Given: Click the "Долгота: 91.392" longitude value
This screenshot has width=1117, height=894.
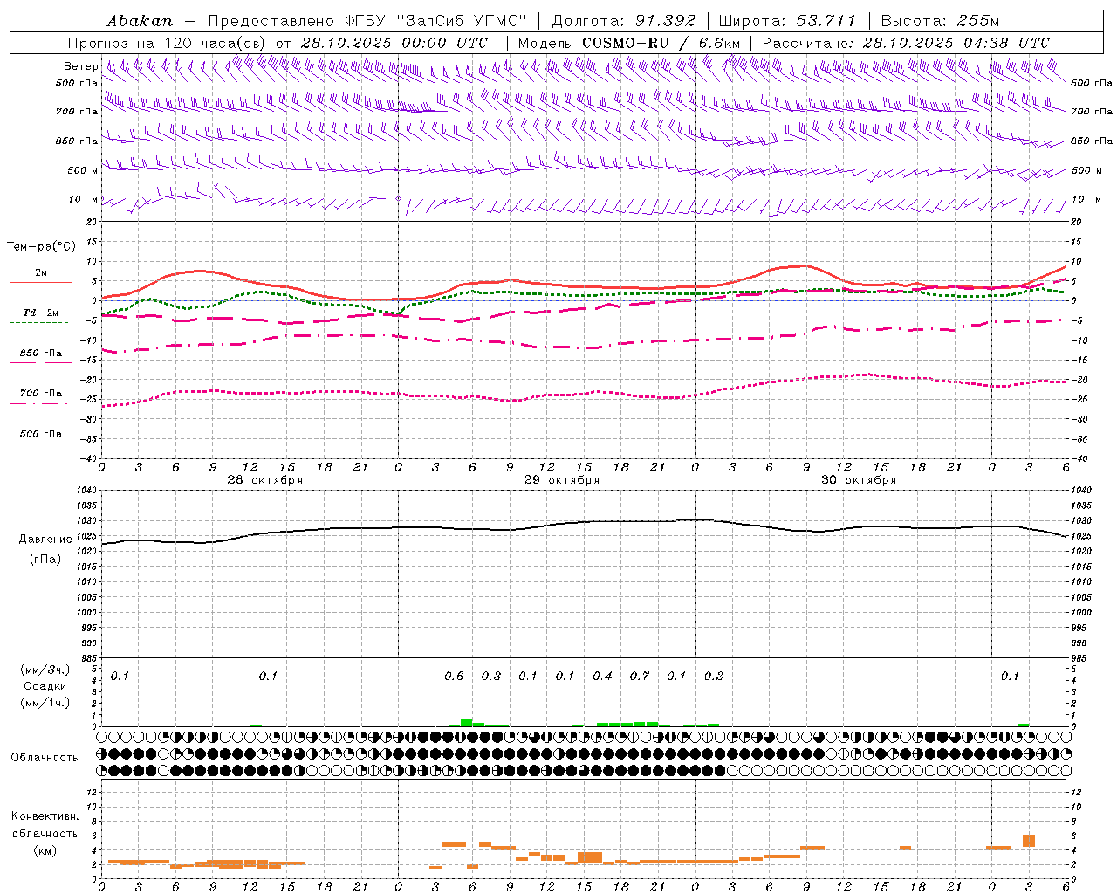Looking at the screenshot, I should [623, 21].
